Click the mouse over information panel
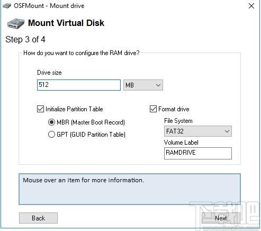Viewport: 261px width, 231px height. pos(130,189)
